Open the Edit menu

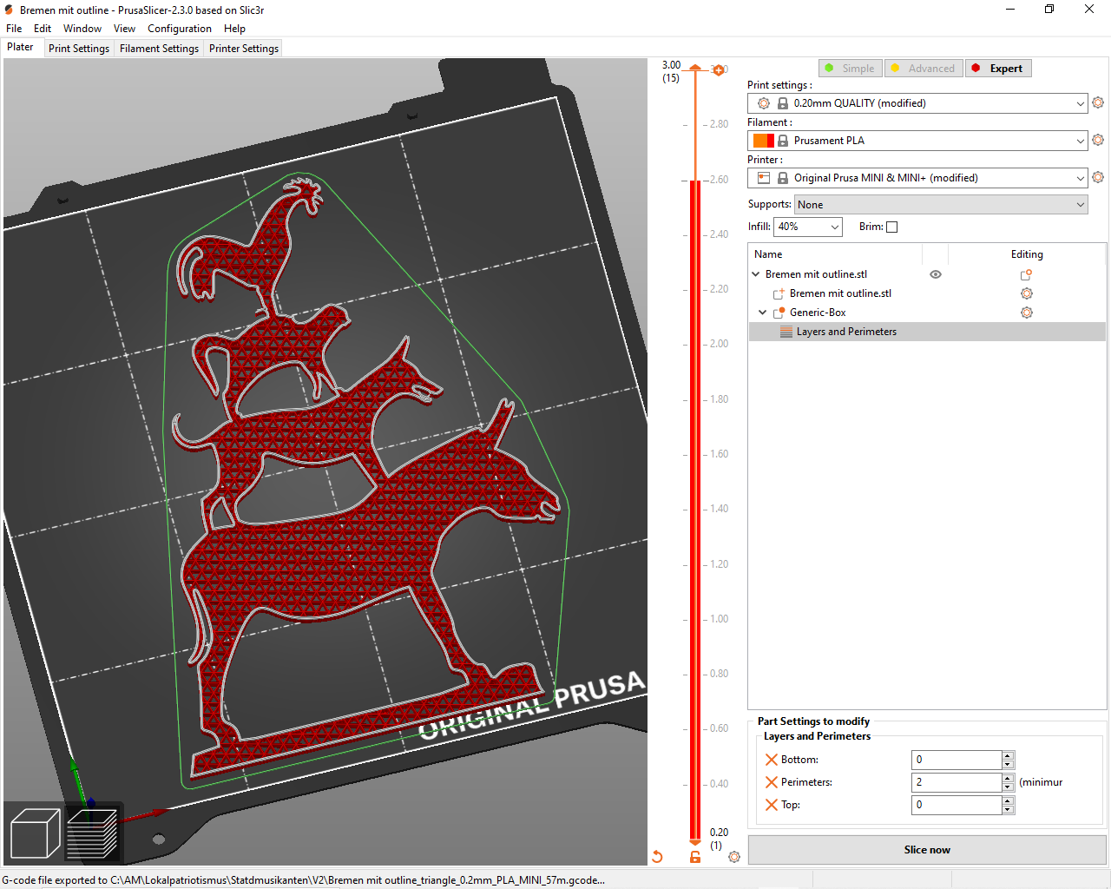click(43, 29)
